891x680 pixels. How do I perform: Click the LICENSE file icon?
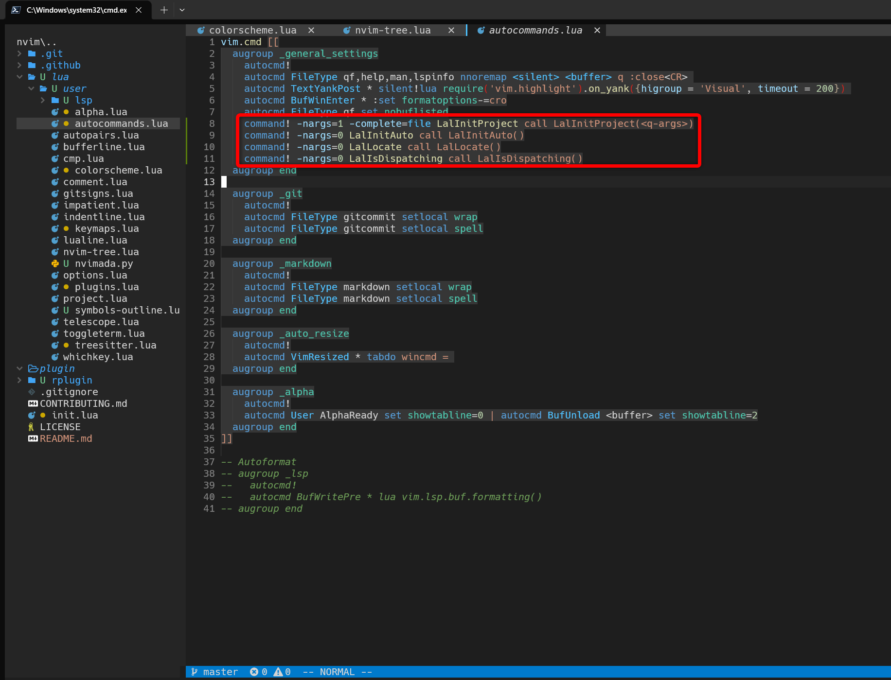click(31, 427)
